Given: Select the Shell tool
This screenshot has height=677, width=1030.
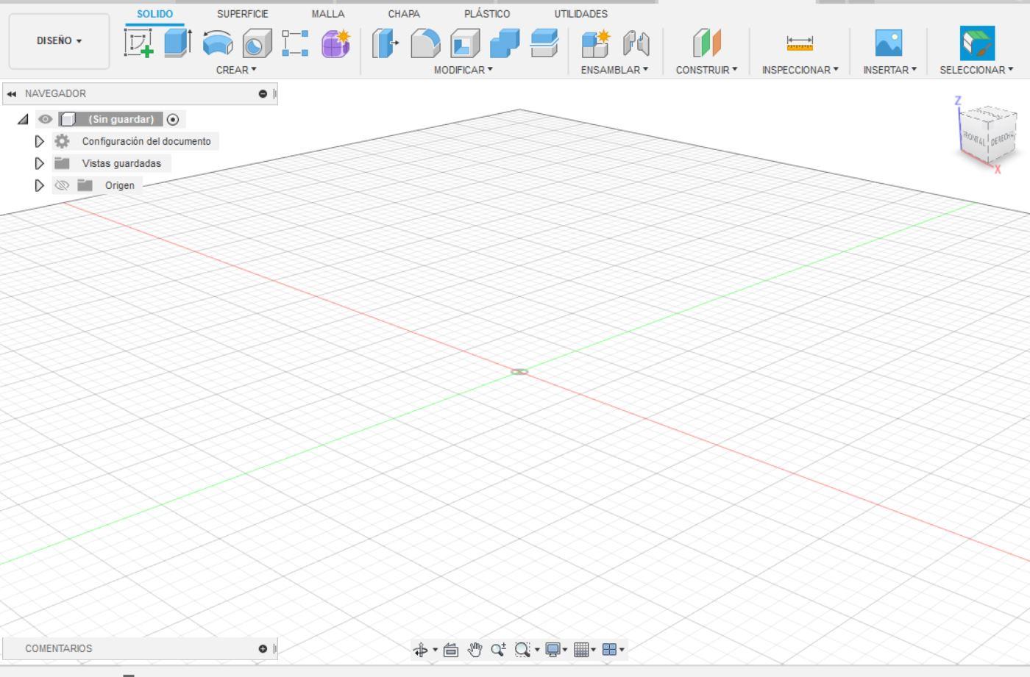Looking at the screenshot, I should click(465, 43).
